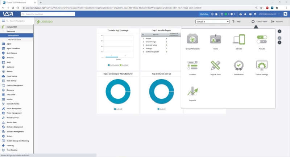Click the Help question mark icon

[x=233, y=22]
